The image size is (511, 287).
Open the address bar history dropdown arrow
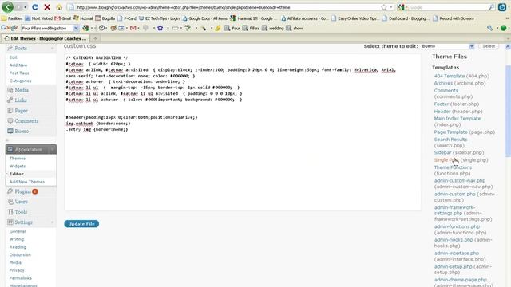pyautogui.click(x=391, y=7)
